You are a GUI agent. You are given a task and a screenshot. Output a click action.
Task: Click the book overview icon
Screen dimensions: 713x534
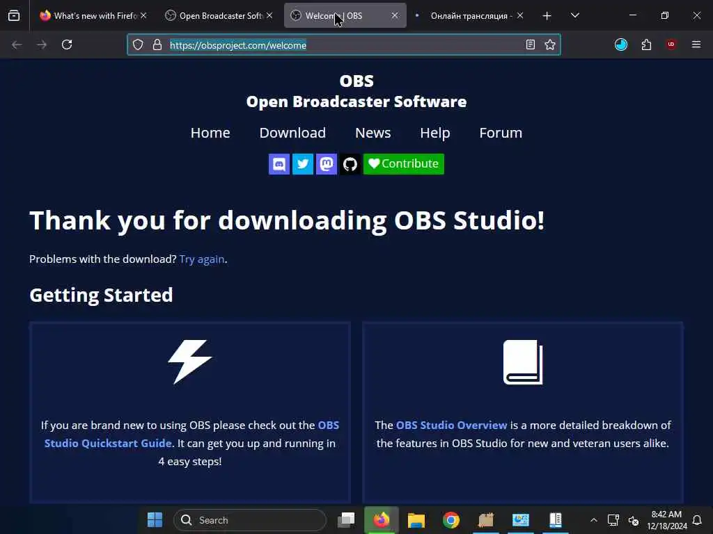click(x=523, y=362)
